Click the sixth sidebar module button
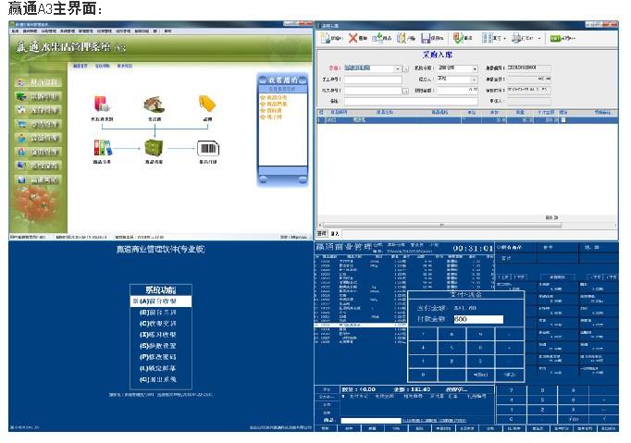The width and height of the screenshot is (631, 443). pyautogui.click(x=38, y=152)
